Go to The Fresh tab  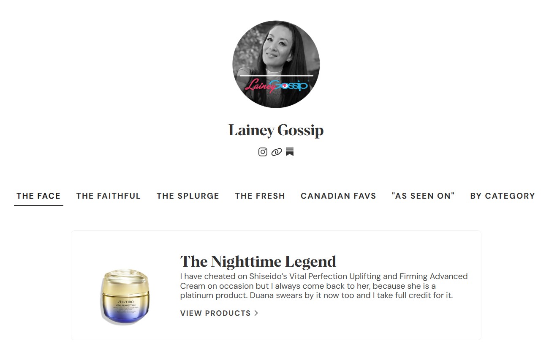(x=260, y=196)
